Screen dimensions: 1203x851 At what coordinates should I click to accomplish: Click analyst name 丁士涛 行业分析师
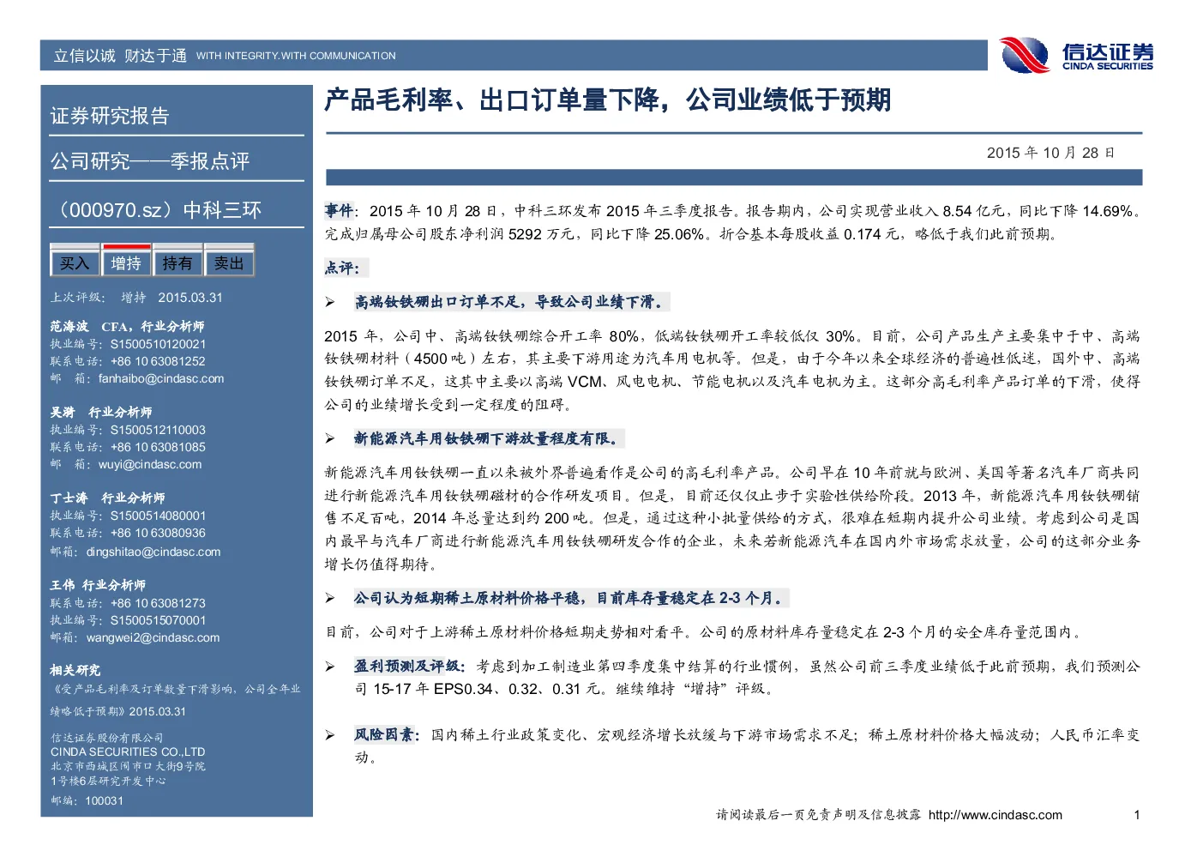click(107, 498)
